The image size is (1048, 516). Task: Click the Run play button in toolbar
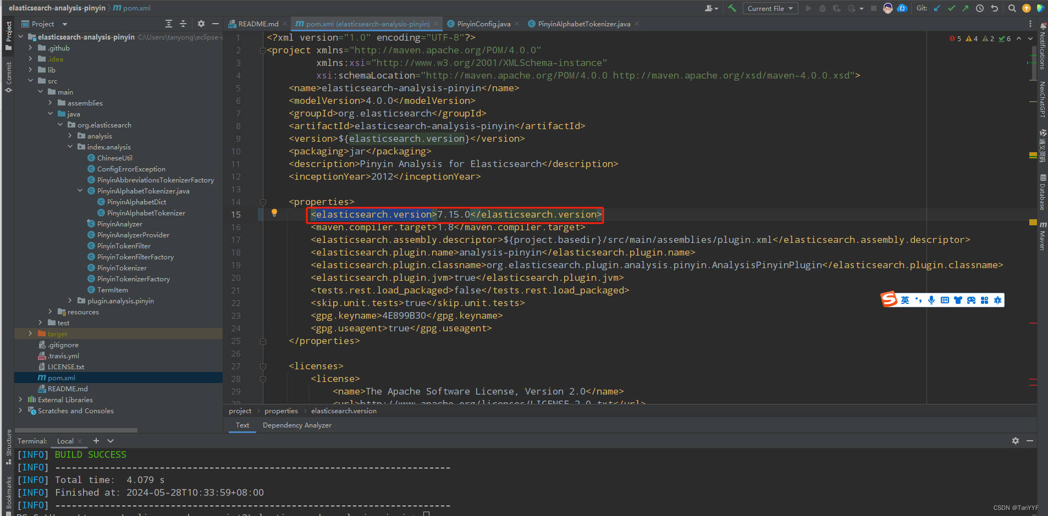(808, 8)
